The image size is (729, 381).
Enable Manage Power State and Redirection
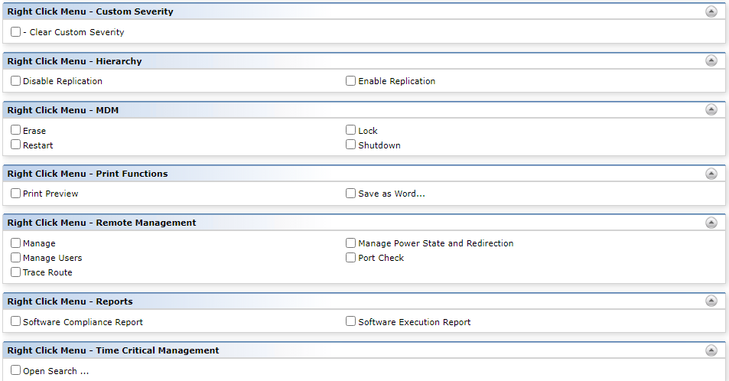350,243
